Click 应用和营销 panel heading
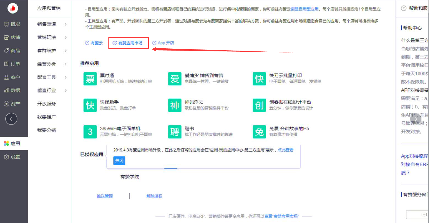The width and height of the screenshot is (429, 223). pos(49,8)
